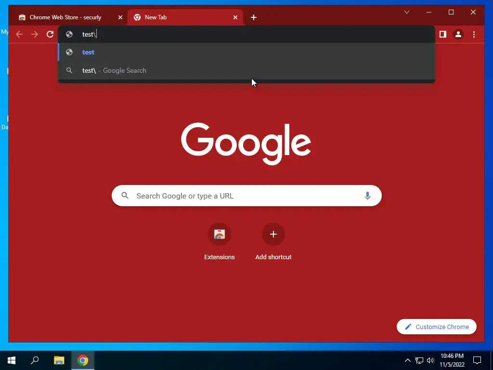This screenshot has width=493, height=370.
Task: Open taskbar search magnifier
Action: 35,360
